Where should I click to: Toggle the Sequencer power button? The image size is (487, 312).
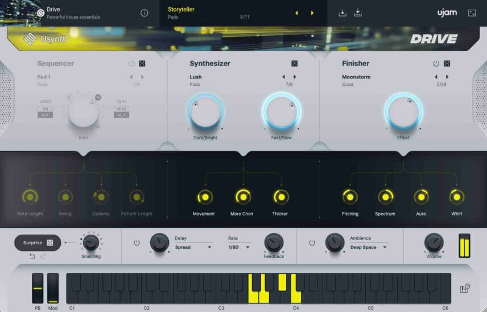pos(131,64)
